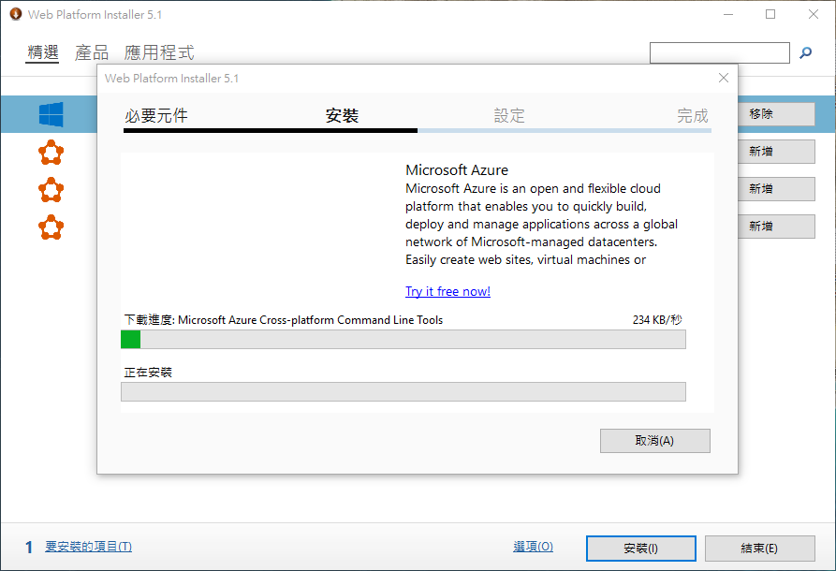This screenshot has height=571, width=836.
Task: Click the download progress bar
Action: pyautogui.click(x=403, y=339)
